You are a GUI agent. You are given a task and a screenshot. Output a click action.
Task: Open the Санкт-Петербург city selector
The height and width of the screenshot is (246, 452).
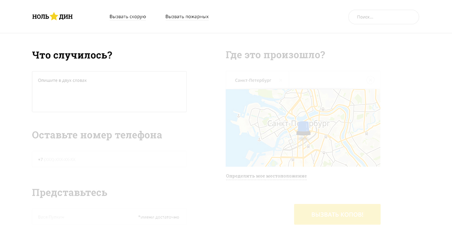[x=253, y=80]
